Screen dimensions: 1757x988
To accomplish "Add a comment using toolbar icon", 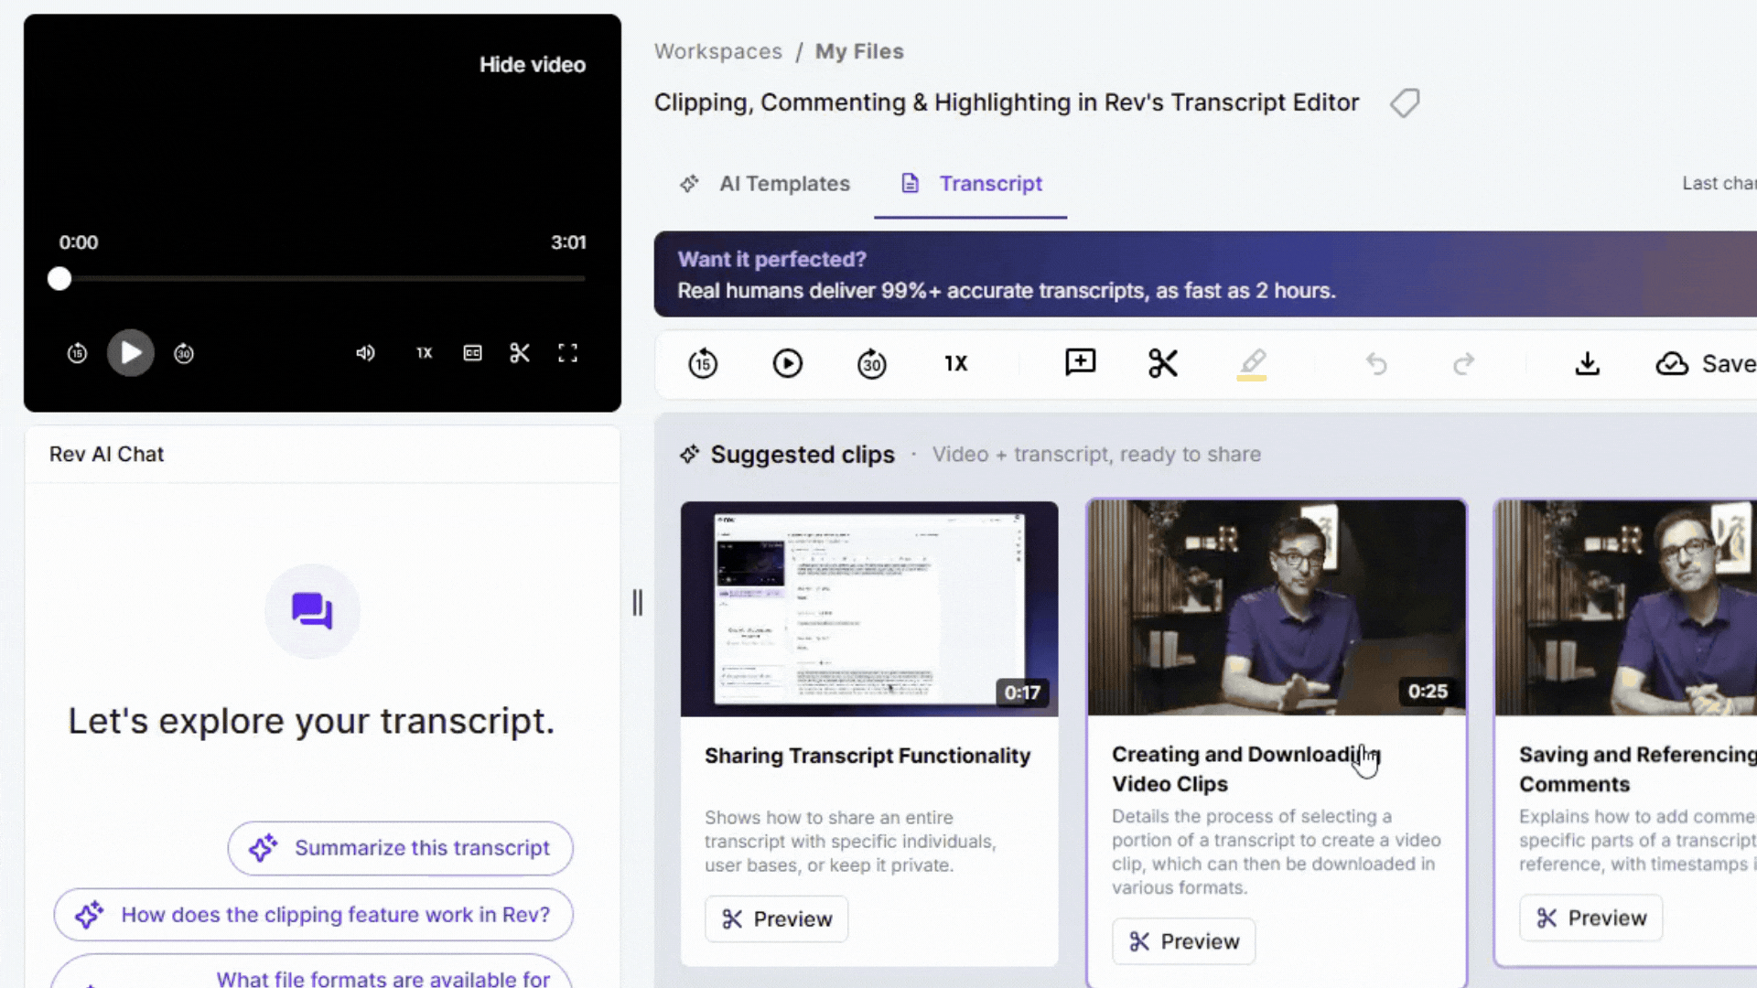I will pos(1080,362).
